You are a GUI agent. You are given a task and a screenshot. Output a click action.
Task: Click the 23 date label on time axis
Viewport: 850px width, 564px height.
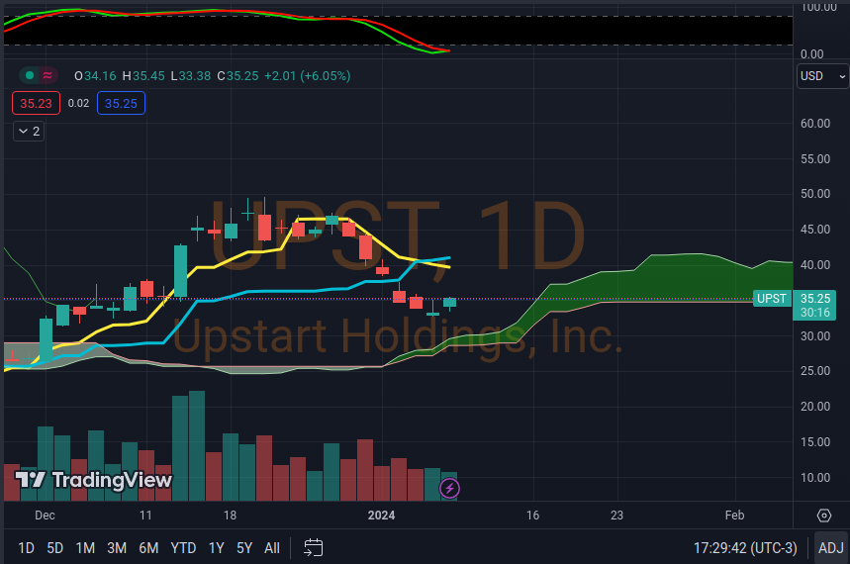tap(616, 516)
